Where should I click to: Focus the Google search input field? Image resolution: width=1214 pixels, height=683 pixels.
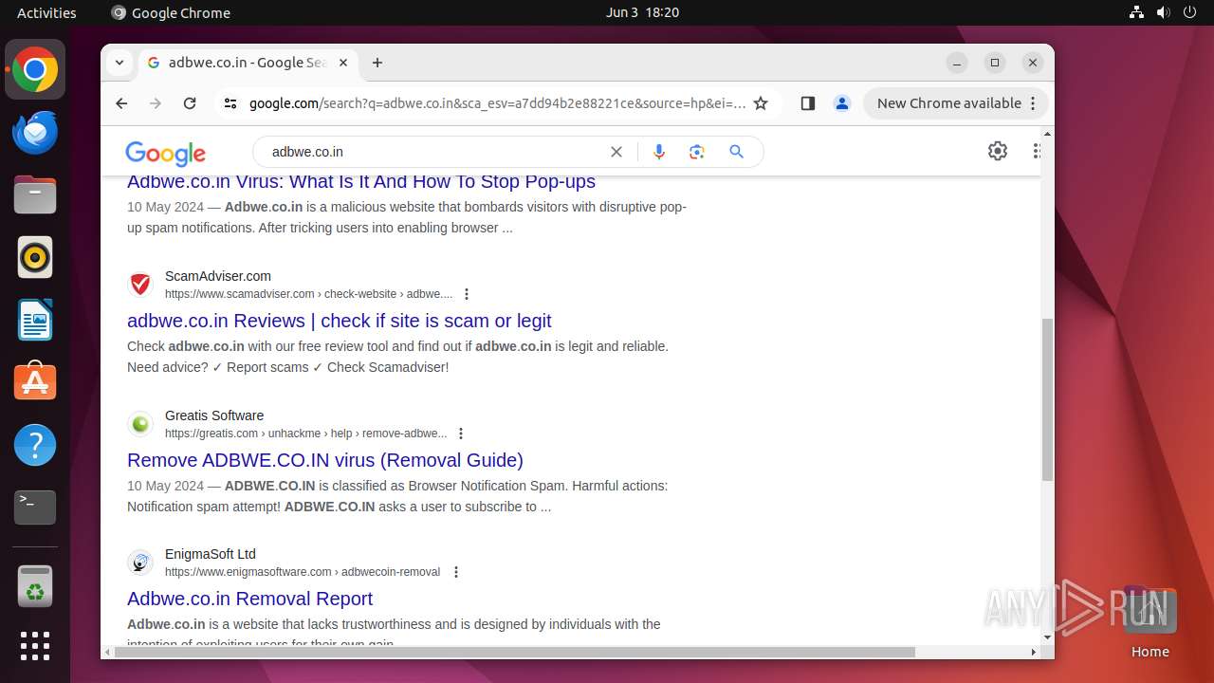432,152
